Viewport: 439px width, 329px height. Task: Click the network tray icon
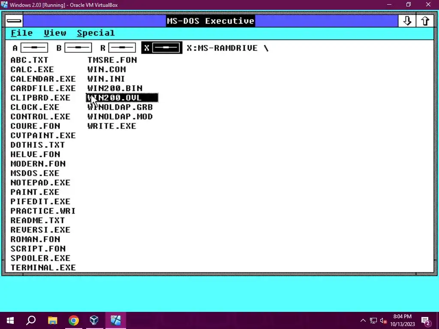pyautogui.click(x=373, y=320)
